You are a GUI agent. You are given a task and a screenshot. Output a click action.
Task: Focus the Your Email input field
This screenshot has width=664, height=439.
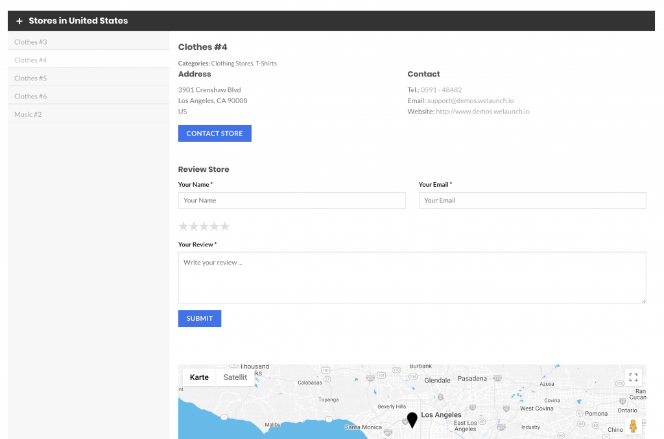tap(532, 200)
